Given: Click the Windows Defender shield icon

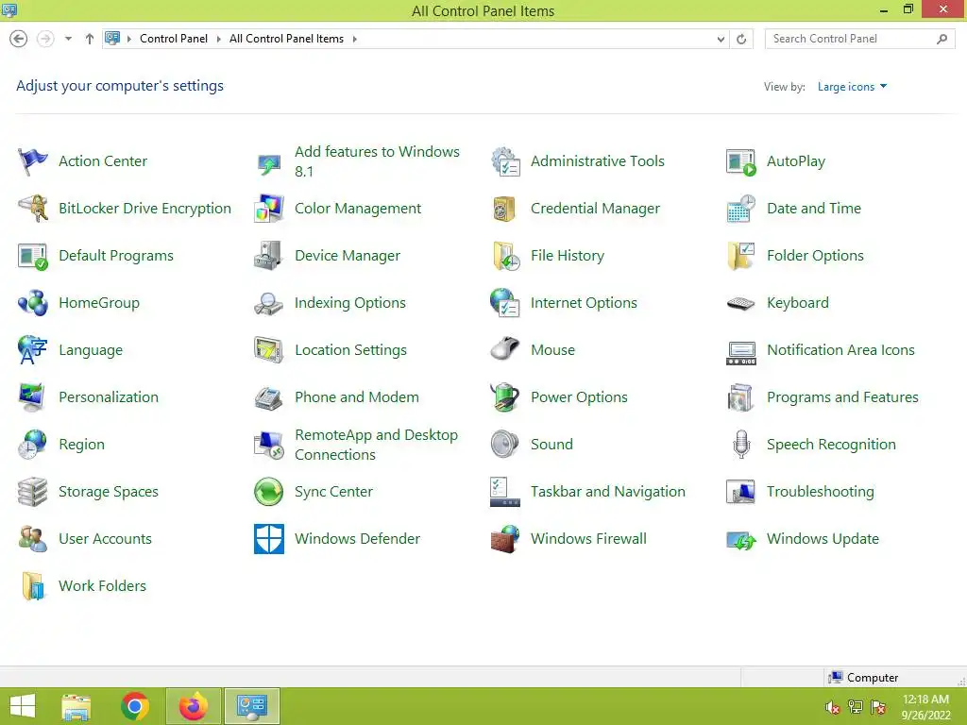Looking at the screenshot, I should 269,539.
